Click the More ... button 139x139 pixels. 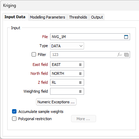coord(83,119)
